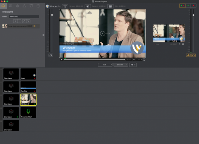Click the monitor icon below the preview
Screen dimensions: 199x144
pos(144,60)
